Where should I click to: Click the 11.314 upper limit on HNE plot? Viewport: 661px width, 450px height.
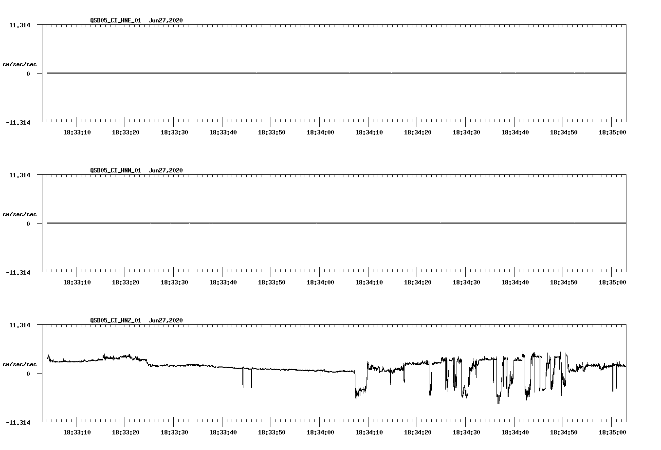(19, 25)
